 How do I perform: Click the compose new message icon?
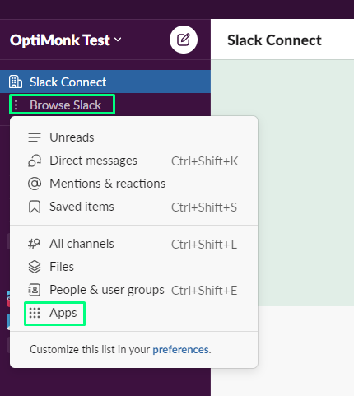[184, 40]
